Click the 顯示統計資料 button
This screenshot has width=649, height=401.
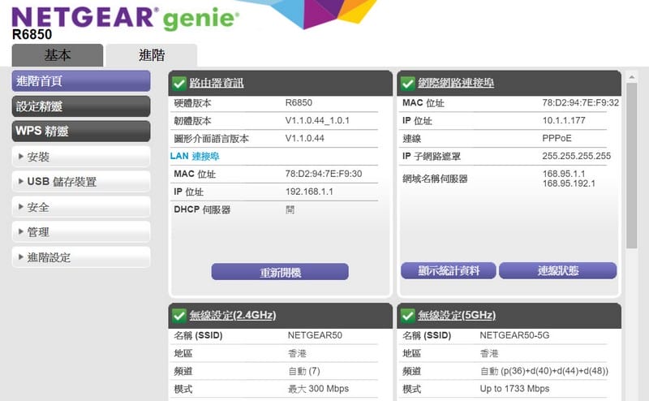click(x=449, y=270)
